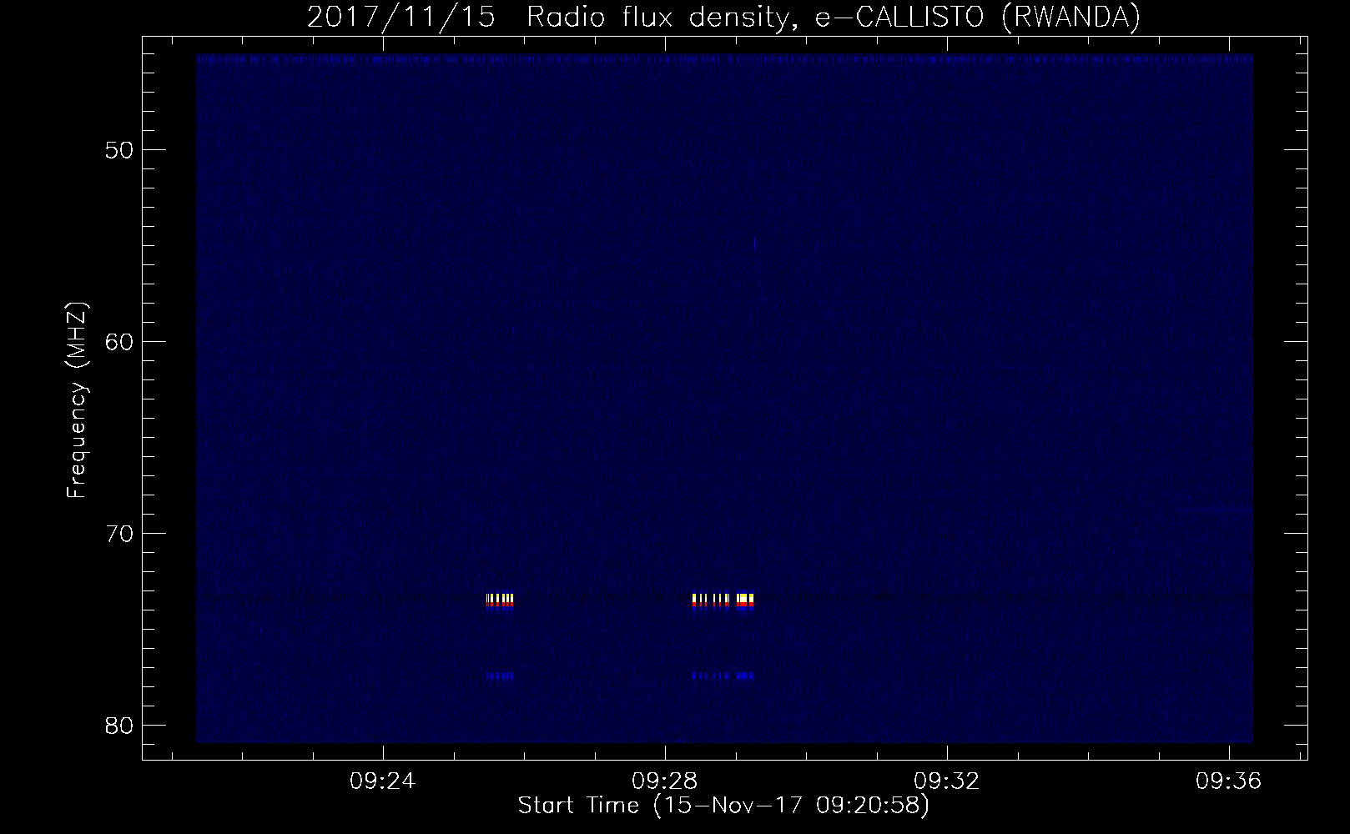The width and height of the screenshot is (1350, 834).
Task: Click the faint blue burst near 09:25:40 at 77.5 MHz
Action: point(500,676)
